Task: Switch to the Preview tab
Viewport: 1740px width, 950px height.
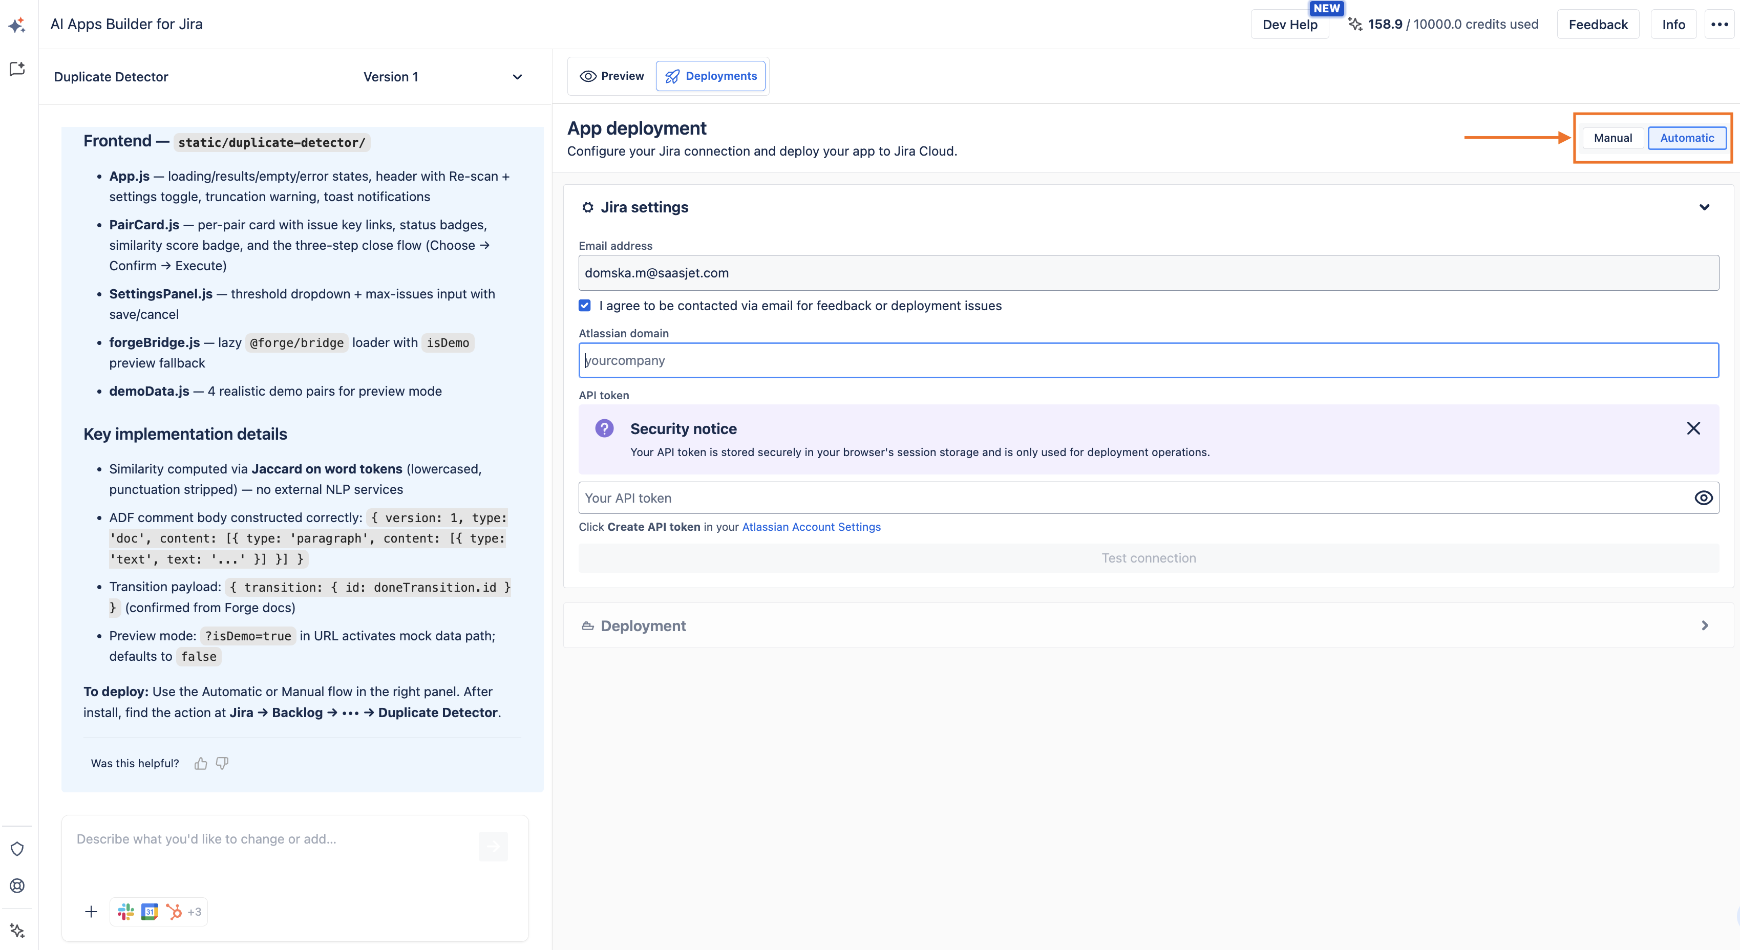Action: click(x=612, y=76)
